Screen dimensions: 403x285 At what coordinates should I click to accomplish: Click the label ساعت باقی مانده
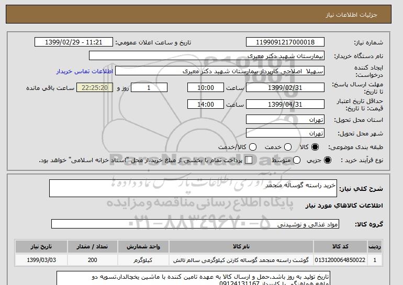click(50, 88)
